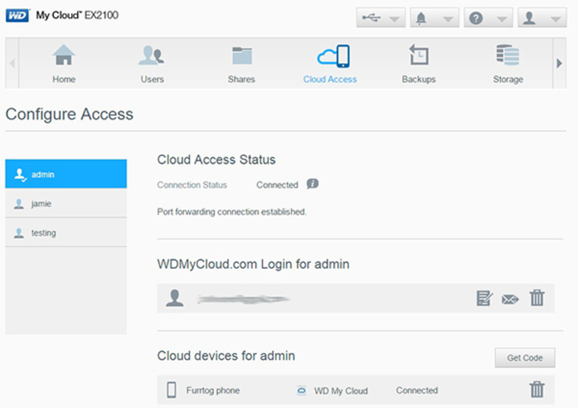Click the login user avatar icon

click(x=175, y=298)
